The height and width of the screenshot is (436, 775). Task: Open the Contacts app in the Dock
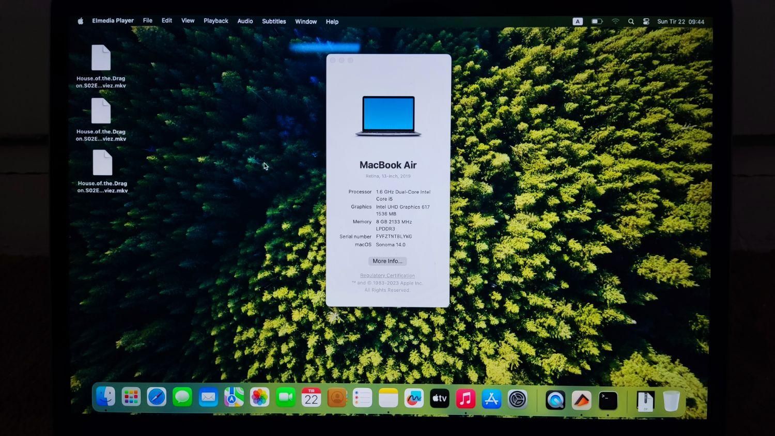point(337,398)
